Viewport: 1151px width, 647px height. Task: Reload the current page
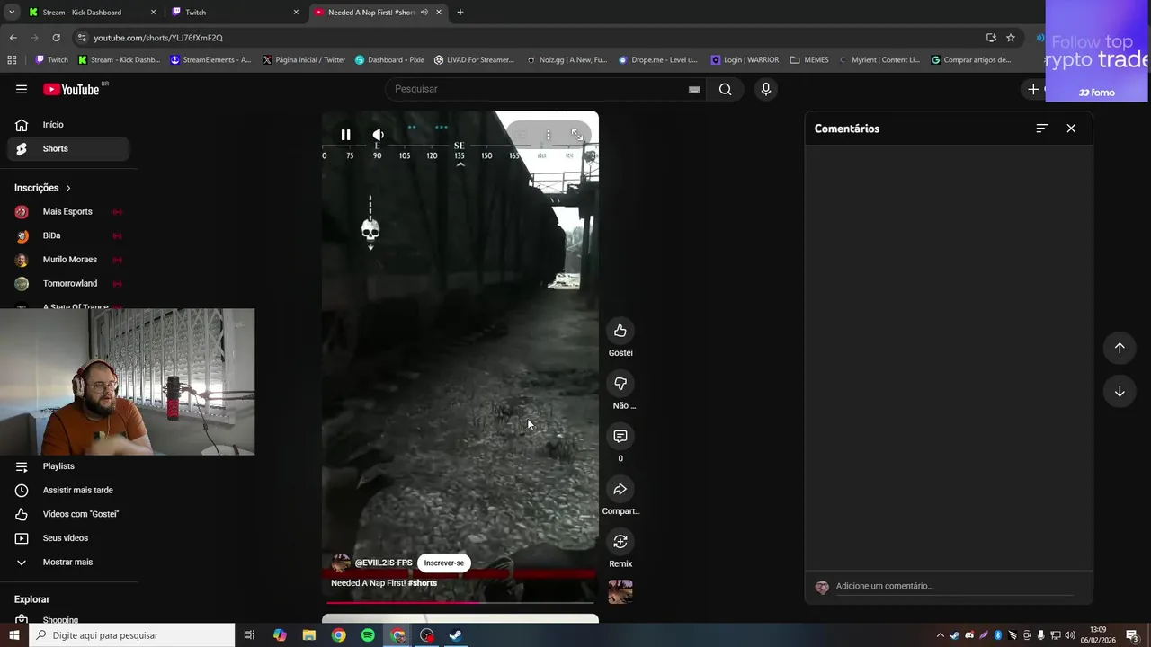click(x=56, y=38)
